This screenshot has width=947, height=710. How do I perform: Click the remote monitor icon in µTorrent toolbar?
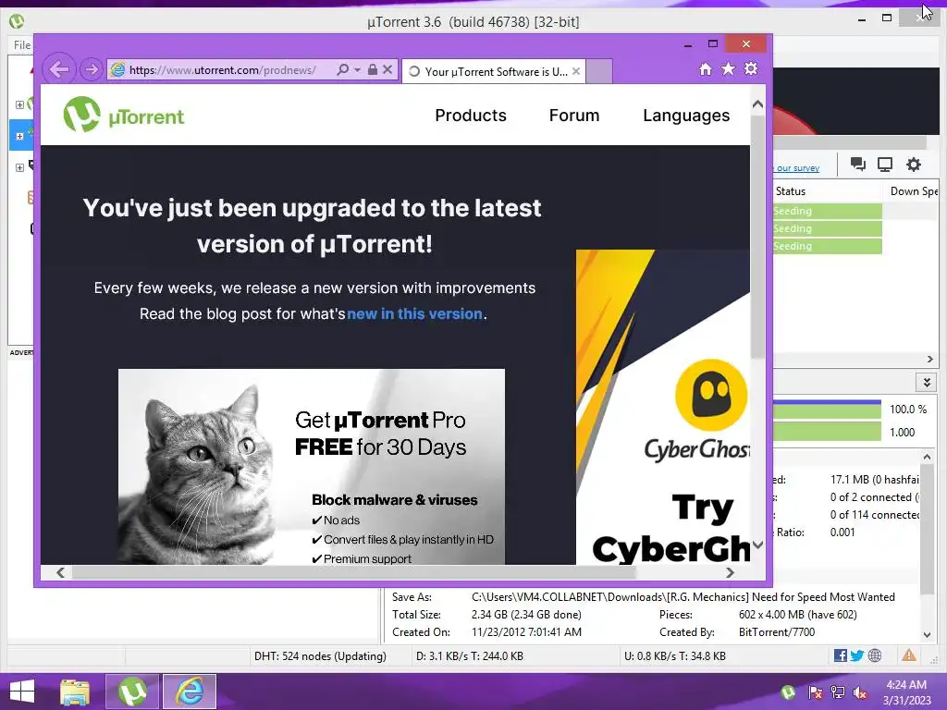pyautogui.click(x=885, y=165)
